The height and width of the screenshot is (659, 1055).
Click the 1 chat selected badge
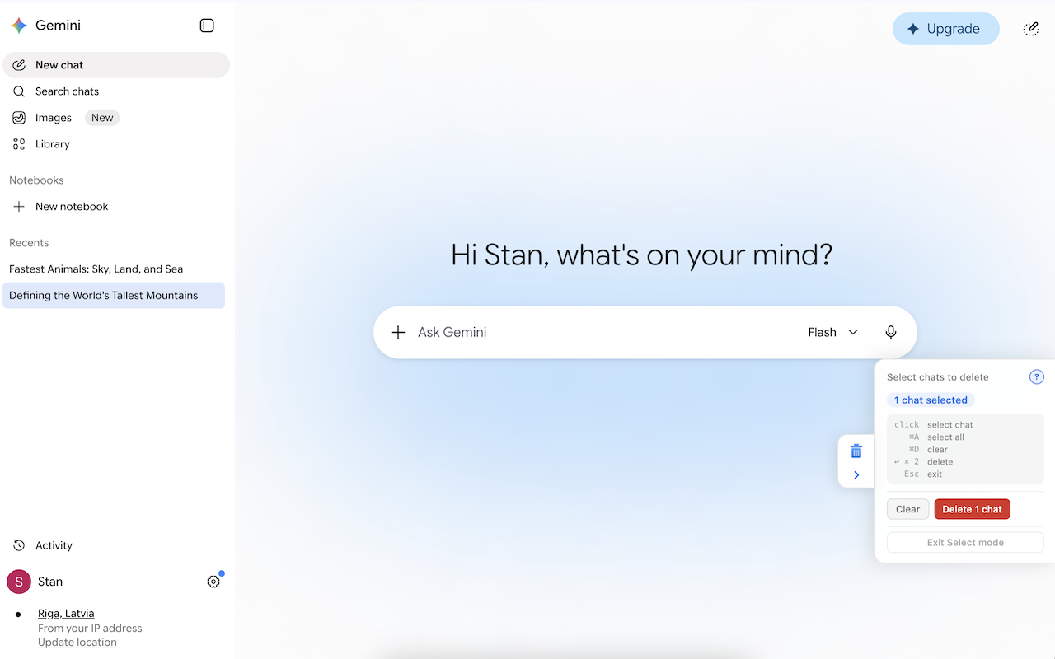(931, 400)
